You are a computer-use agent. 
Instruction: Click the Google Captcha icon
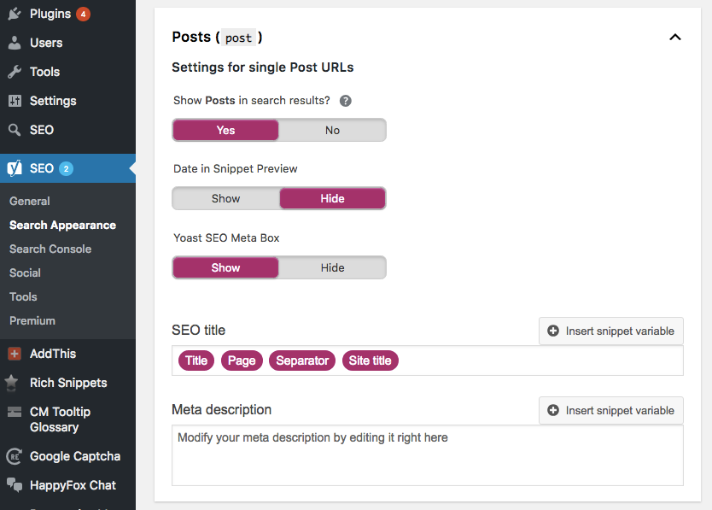click(x=15, y=456)
